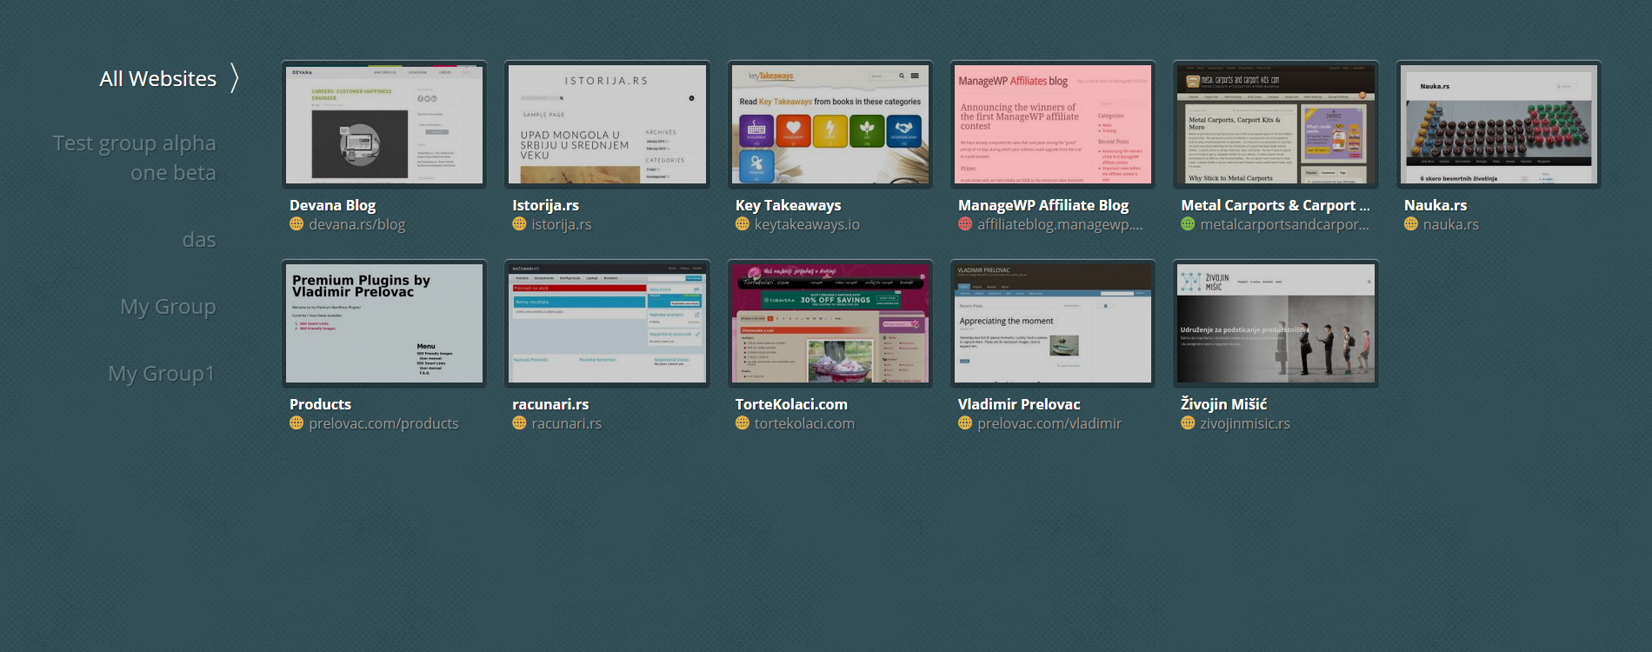Image resolution: width=1652 pixels, height=652 pixels.
Task: Expand the chevron next to All Websites
Action: (x=235, y=78)
